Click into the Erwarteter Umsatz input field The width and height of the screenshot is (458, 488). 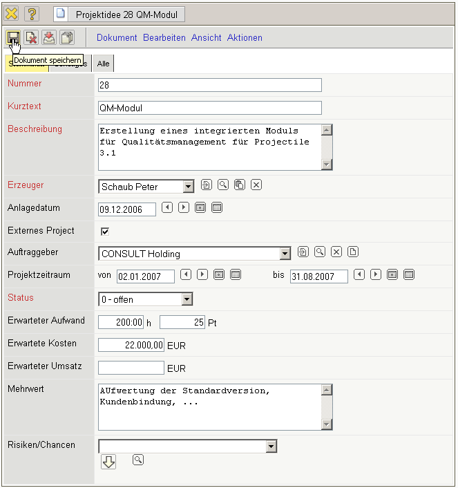[x=131, y=368]
